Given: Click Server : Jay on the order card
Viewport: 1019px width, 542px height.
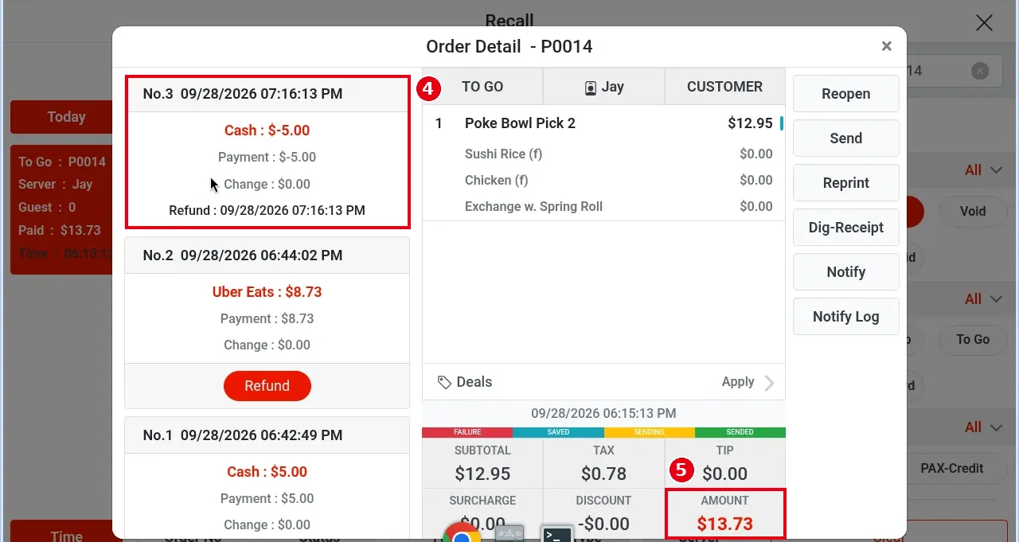Looking at the screenshot, I should [x=55, y=185].
